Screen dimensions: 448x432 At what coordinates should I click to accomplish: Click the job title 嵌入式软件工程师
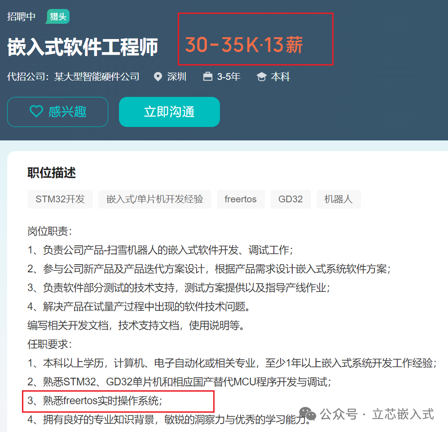click(83, 47)
